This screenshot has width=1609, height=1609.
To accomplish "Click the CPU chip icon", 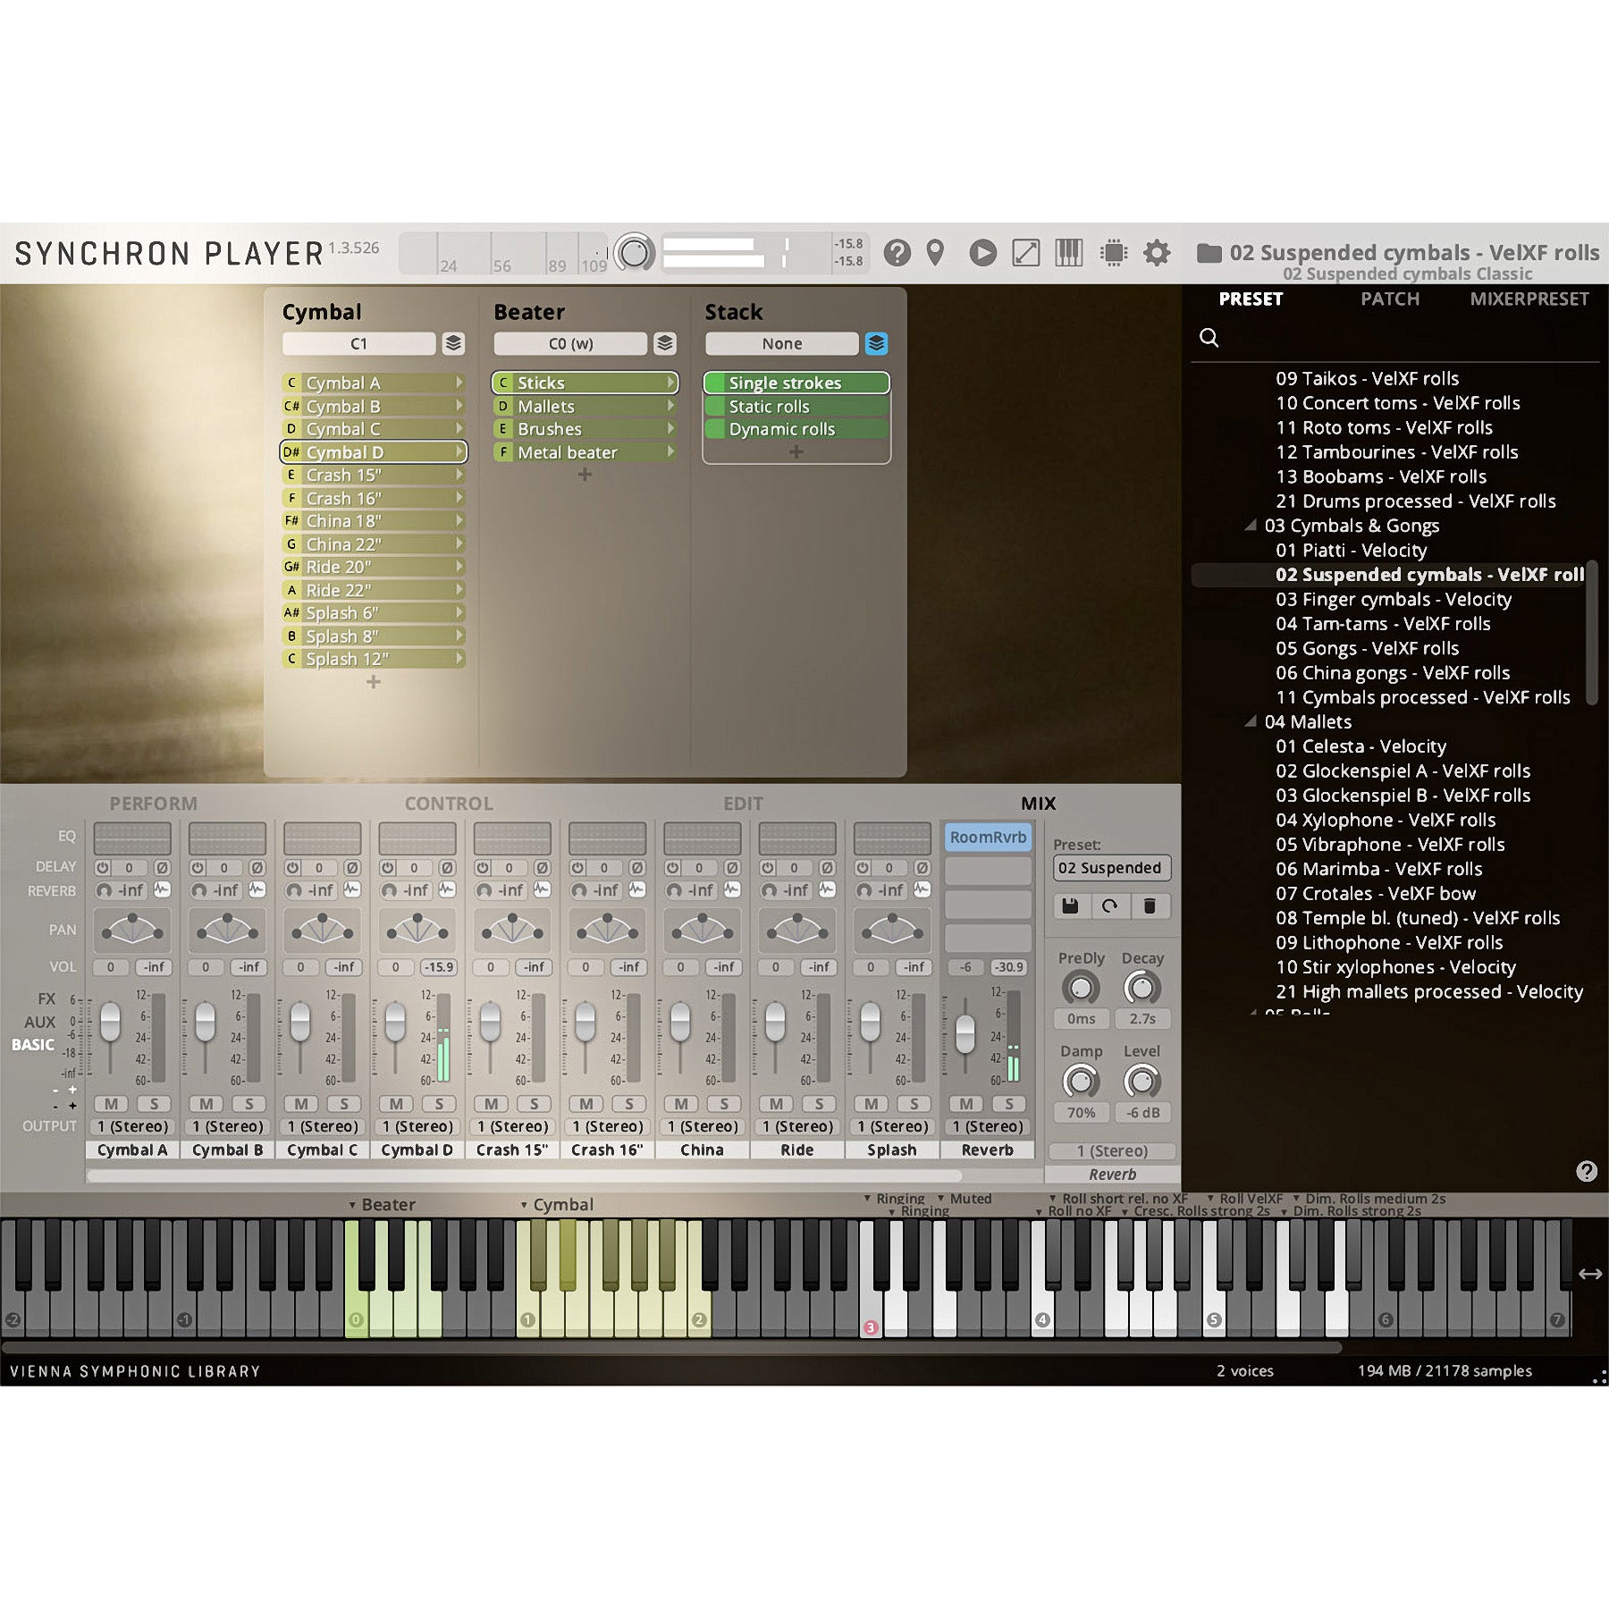I will [x=1114, y=253].
